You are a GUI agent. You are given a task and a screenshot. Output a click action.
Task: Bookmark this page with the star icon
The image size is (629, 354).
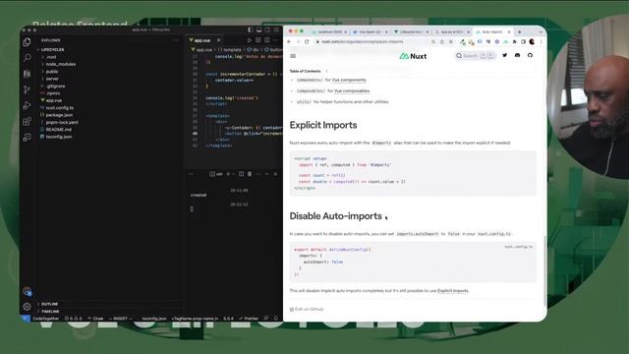[451, 41]
